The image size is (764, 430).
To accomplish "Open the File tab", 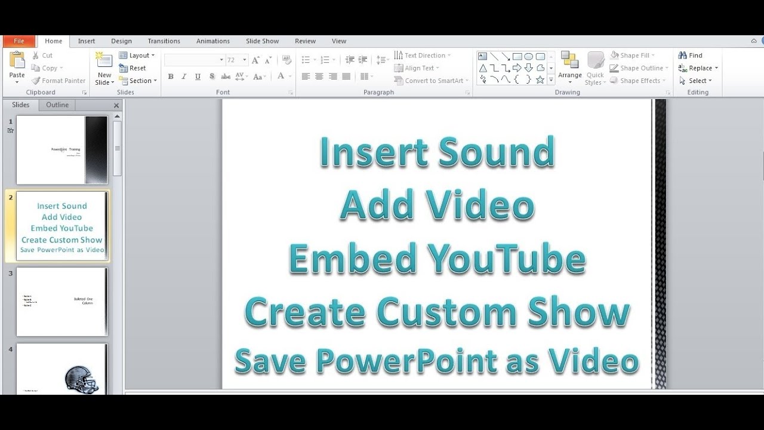I will [x=19, y=41].
